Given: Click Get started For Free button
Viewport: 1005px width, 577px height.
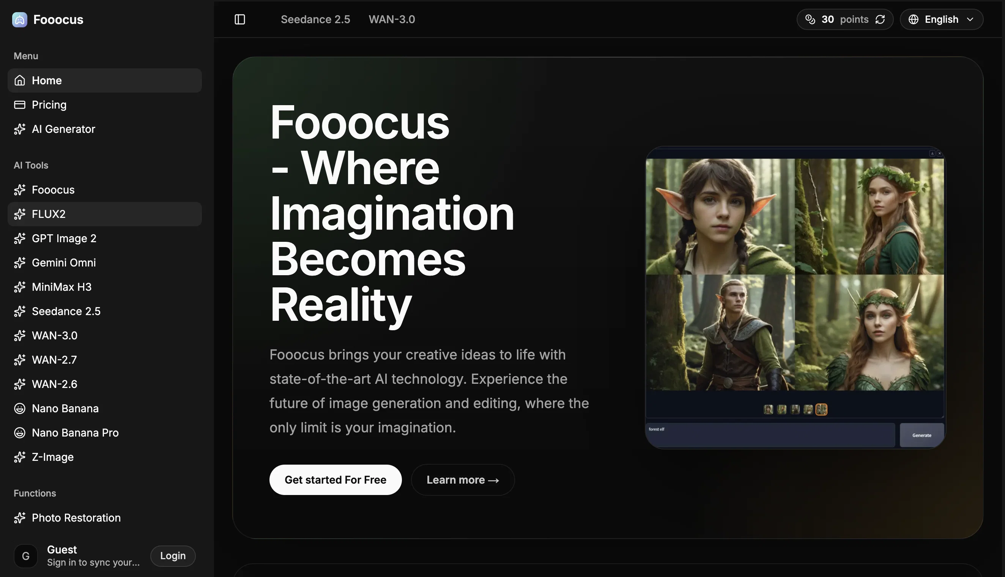Looking at the screenshot, I should (x=336, y=480).
